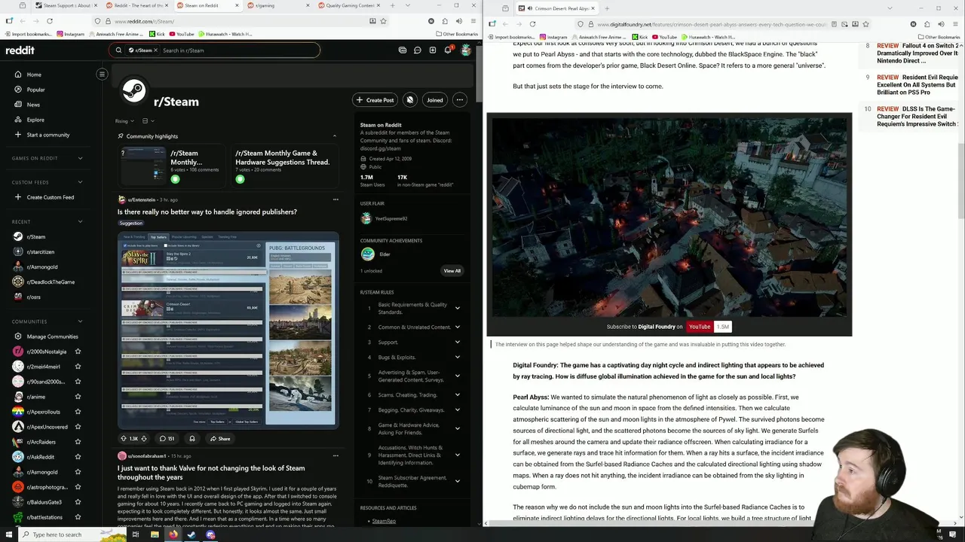
Task: Open Reddit Home in the sidebar
Action: (x=34, y=75)
